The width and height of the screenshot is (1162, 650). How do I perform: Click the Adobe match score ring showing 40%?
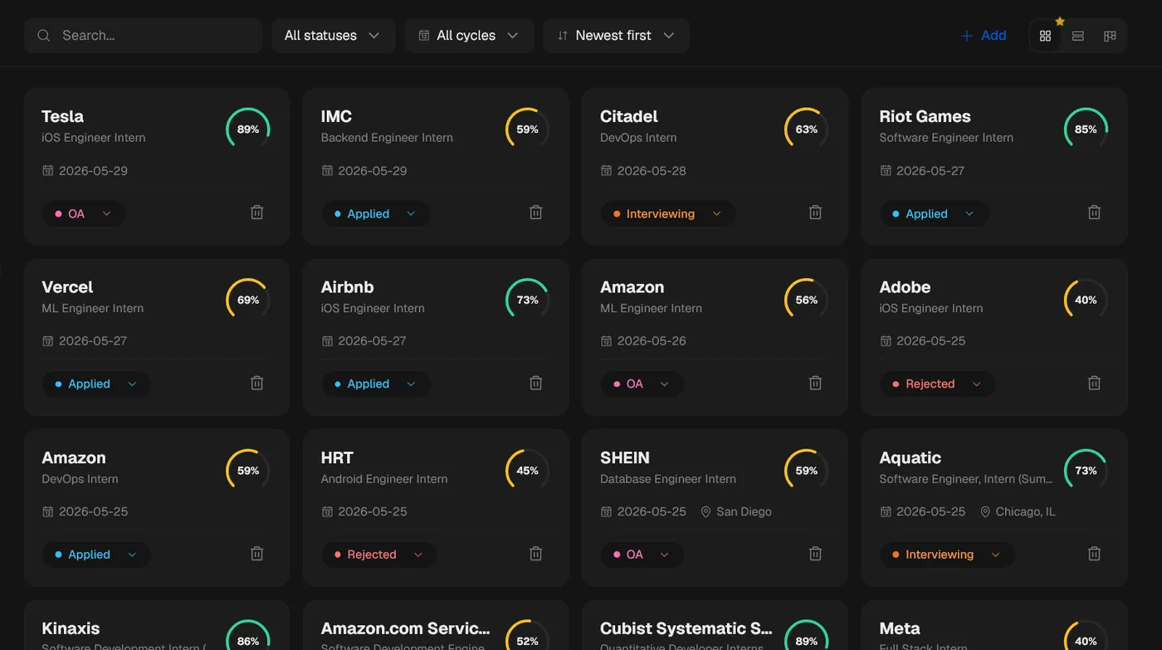click(x=1086, y=300)
